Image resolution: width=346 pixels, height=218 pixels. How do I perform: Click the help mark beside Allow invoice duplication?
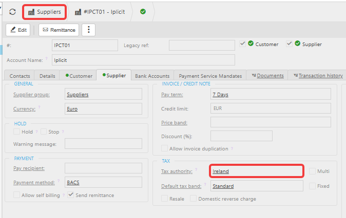point(232,148)
